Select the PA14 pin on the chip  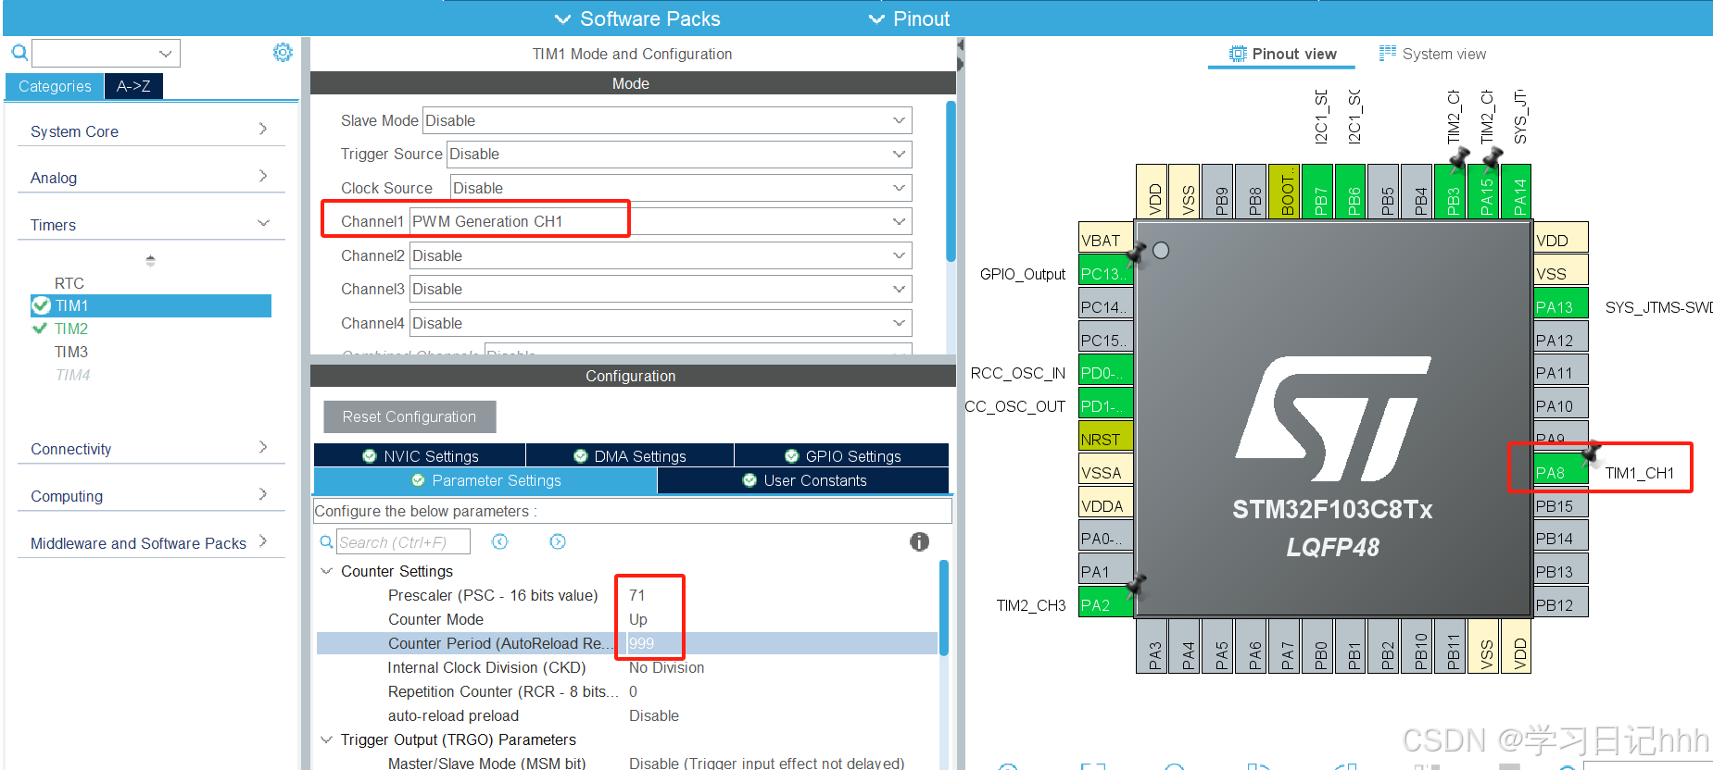[1517, 192]
